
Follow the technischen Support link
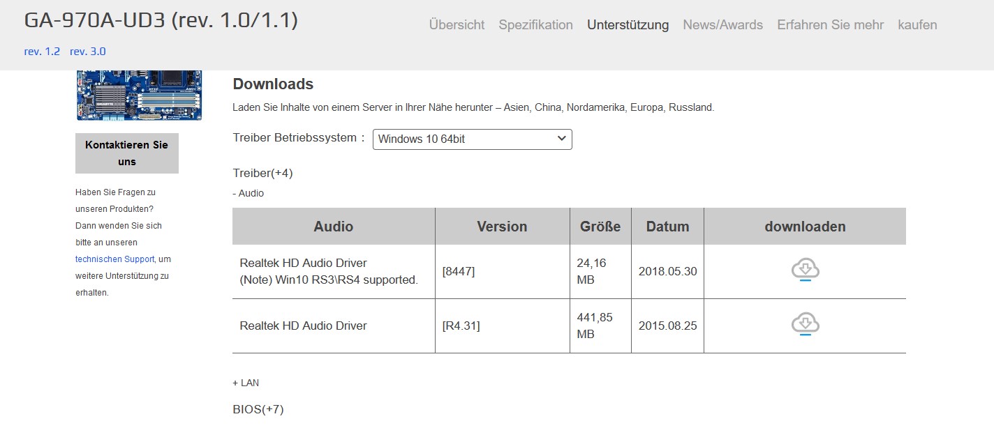(115, 259)
